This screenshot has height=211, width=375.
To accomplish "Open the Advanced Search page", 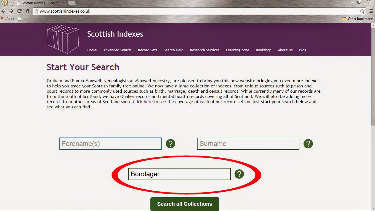I will coord(117,50).
